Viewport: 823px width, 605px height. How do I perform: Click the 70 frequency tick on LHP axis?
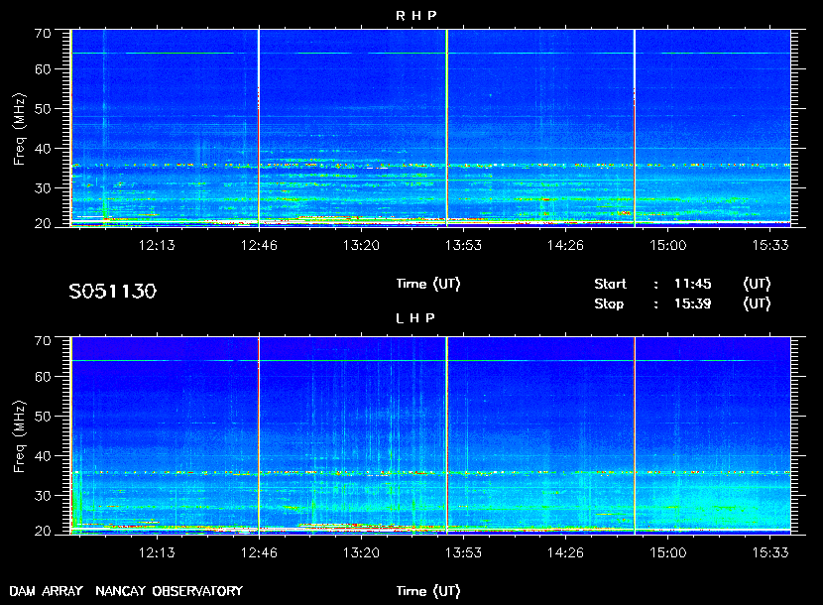(x=43, y=341)
